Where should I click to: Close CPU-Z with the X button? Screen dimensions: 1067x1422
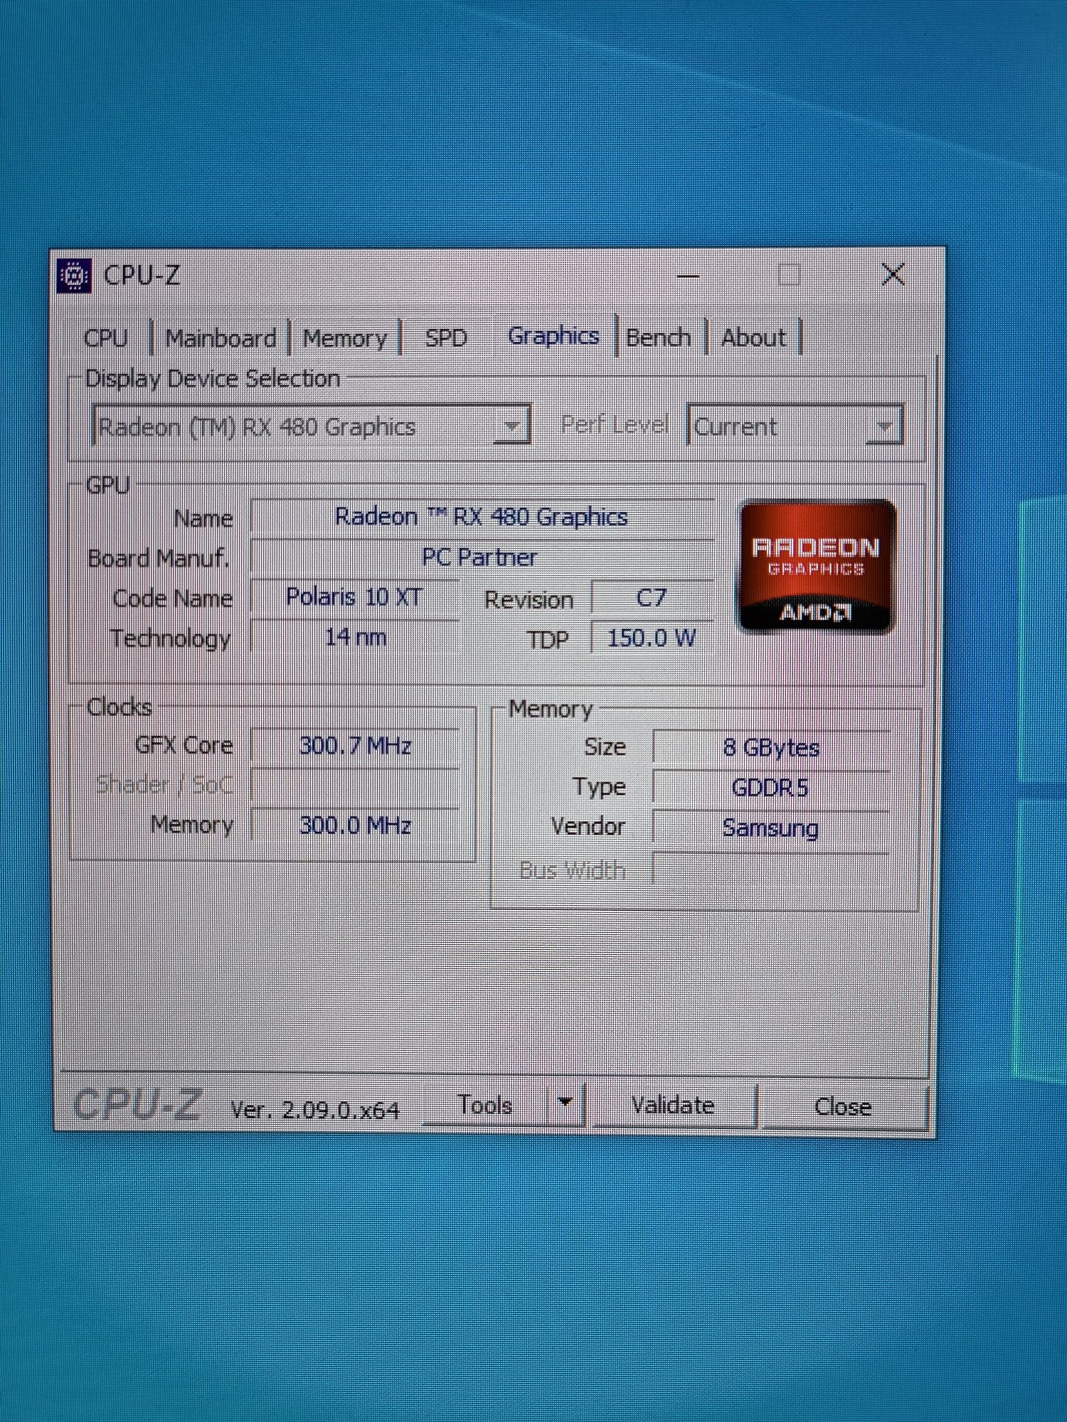[893, 274]
